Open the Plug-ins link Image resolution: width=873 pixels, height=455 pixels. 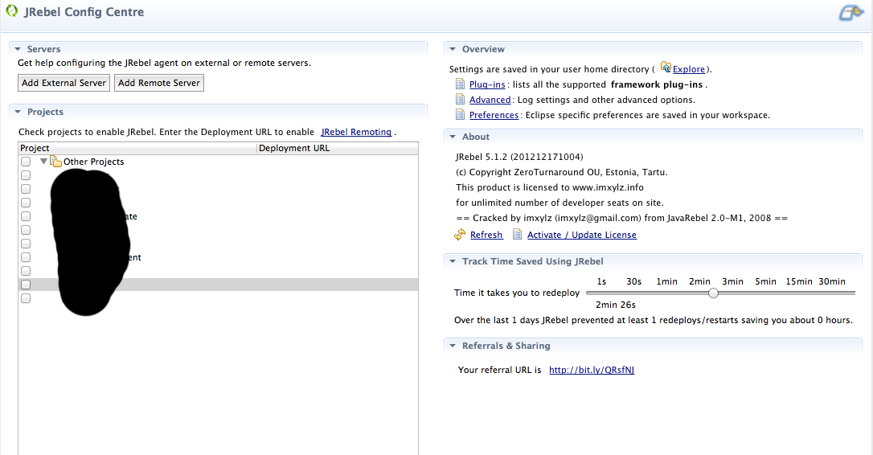pyautogui.click(x=487, y=84)
